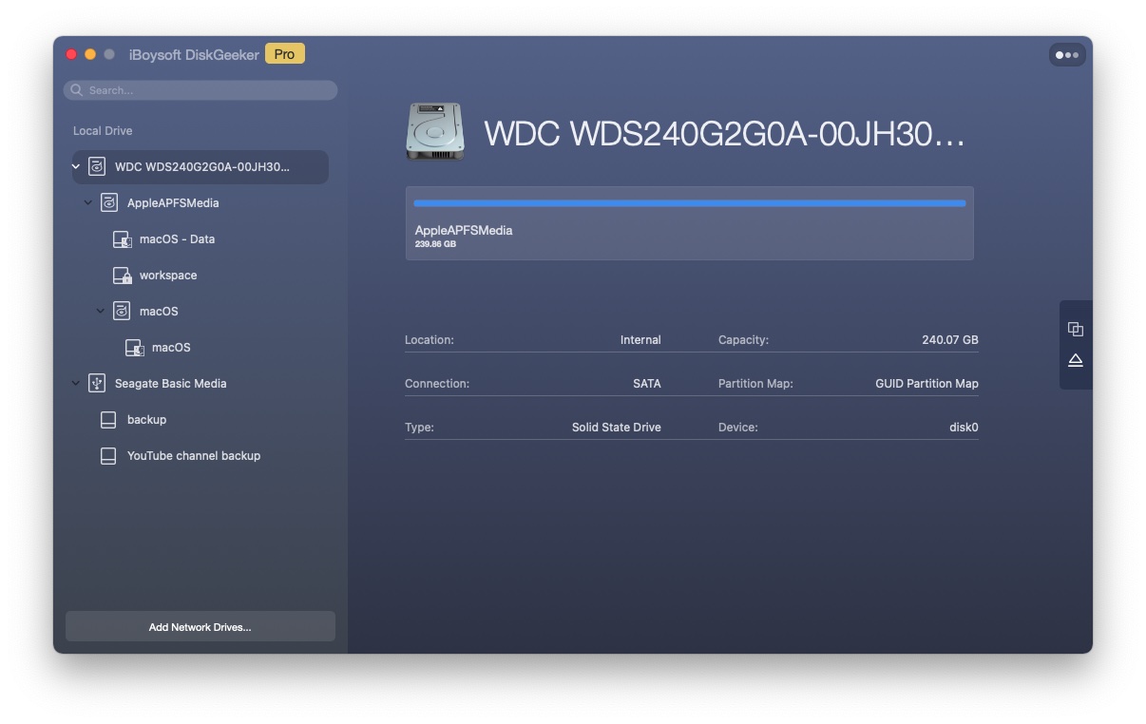Collapse the AppleAPFSMedia container
The width and height of the screenshot is (1146, 724).
[x=88, y=203]
